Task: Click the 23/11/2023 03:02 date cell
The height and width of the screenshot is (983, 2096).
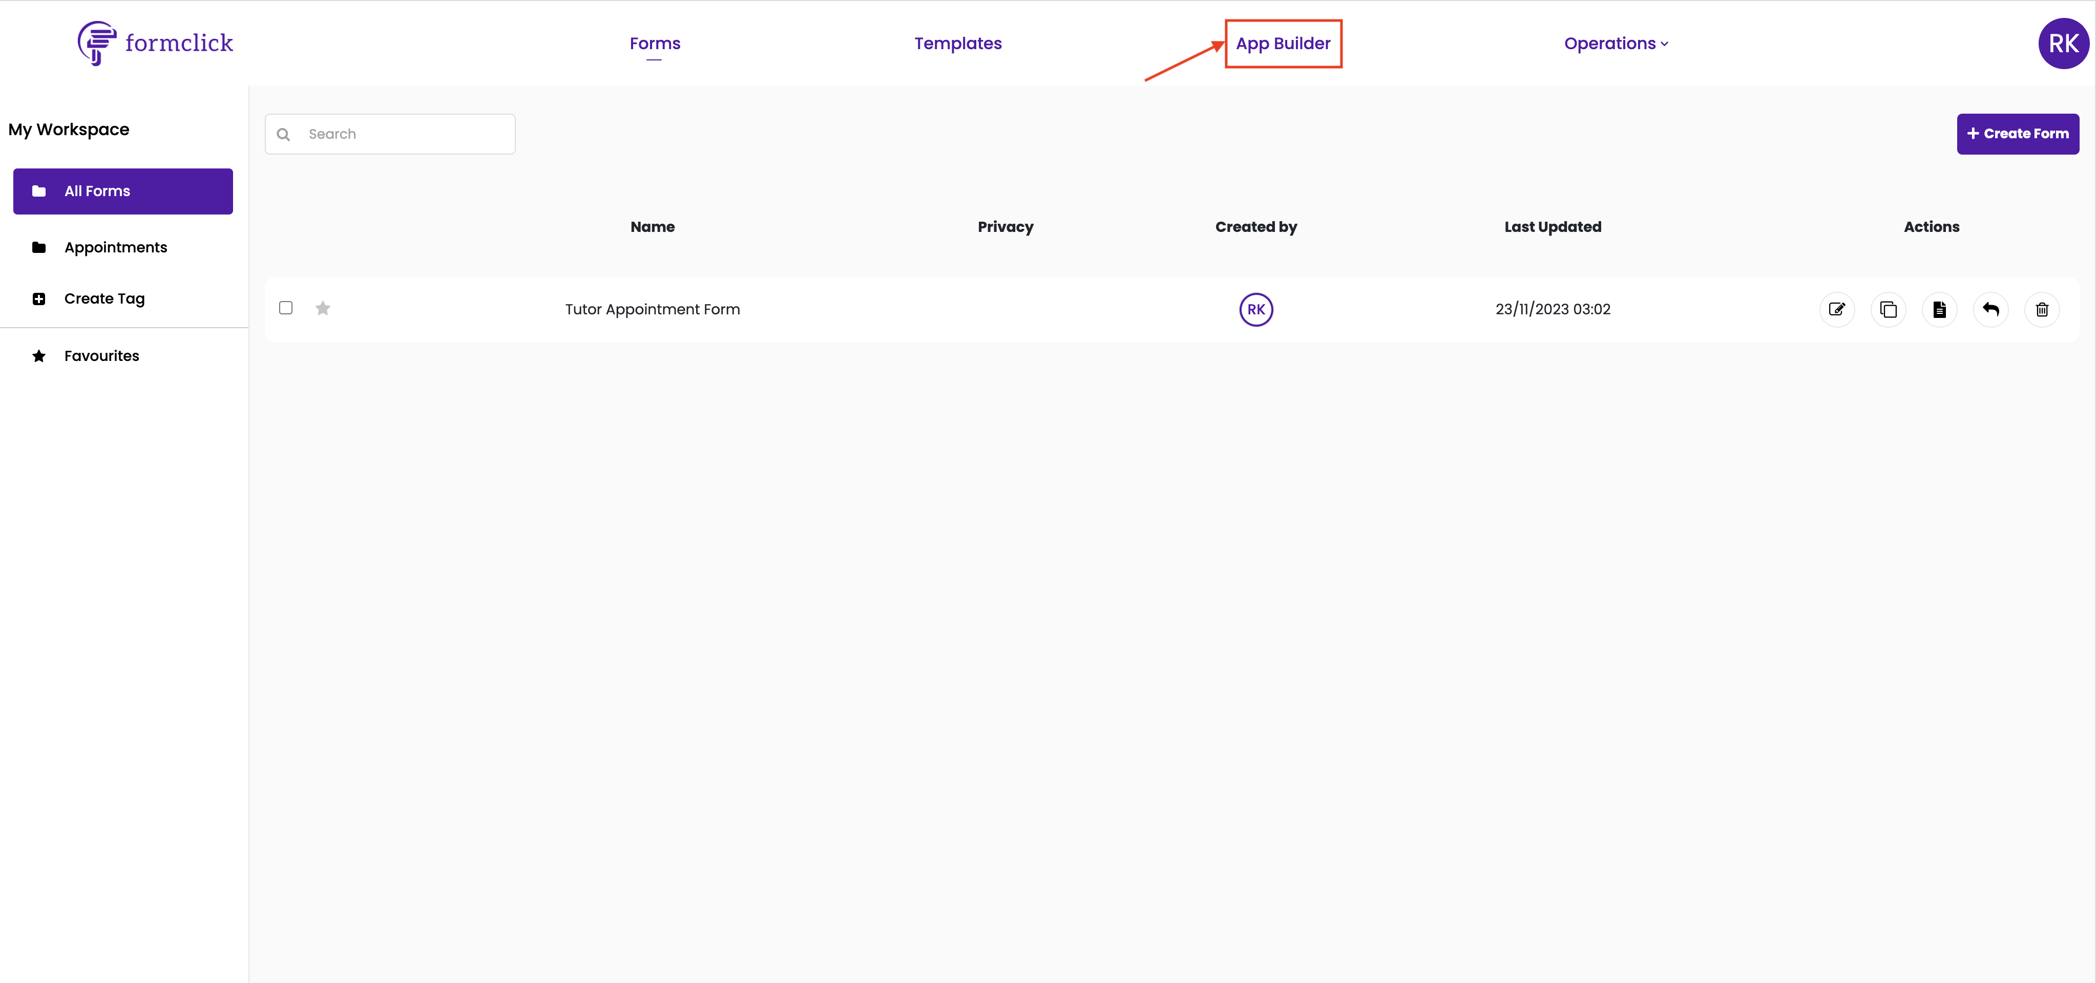Action: [x=1553, y=309]
